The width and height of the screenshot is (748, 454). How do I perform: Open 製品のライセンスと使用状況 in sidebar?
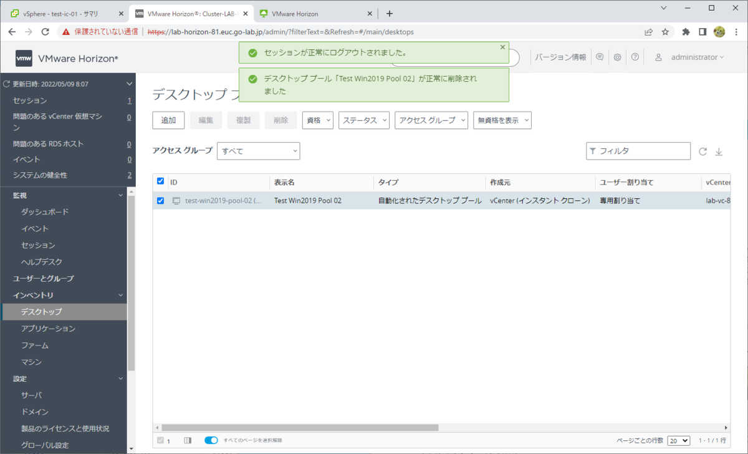pos(65,429)
